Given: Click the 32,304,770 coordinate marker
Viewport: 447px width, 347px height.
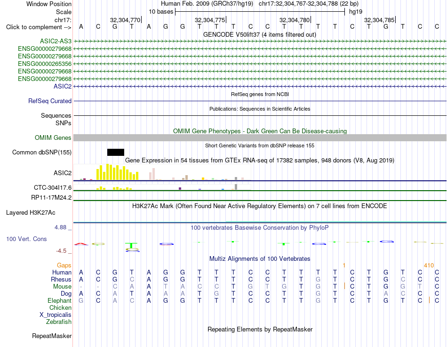Looking at the screenshot, I should click(x=125, y=20).
